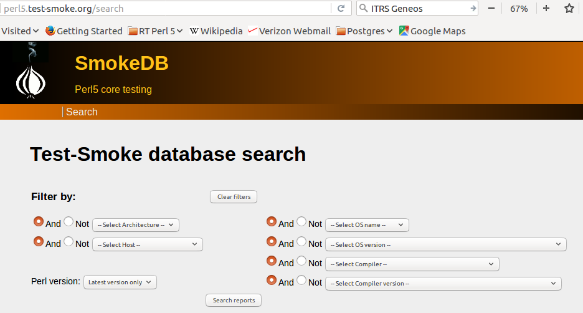Viewport: 583px width, 313px height.
Task: Click the page reload icon
Action: tap(341, 9)
